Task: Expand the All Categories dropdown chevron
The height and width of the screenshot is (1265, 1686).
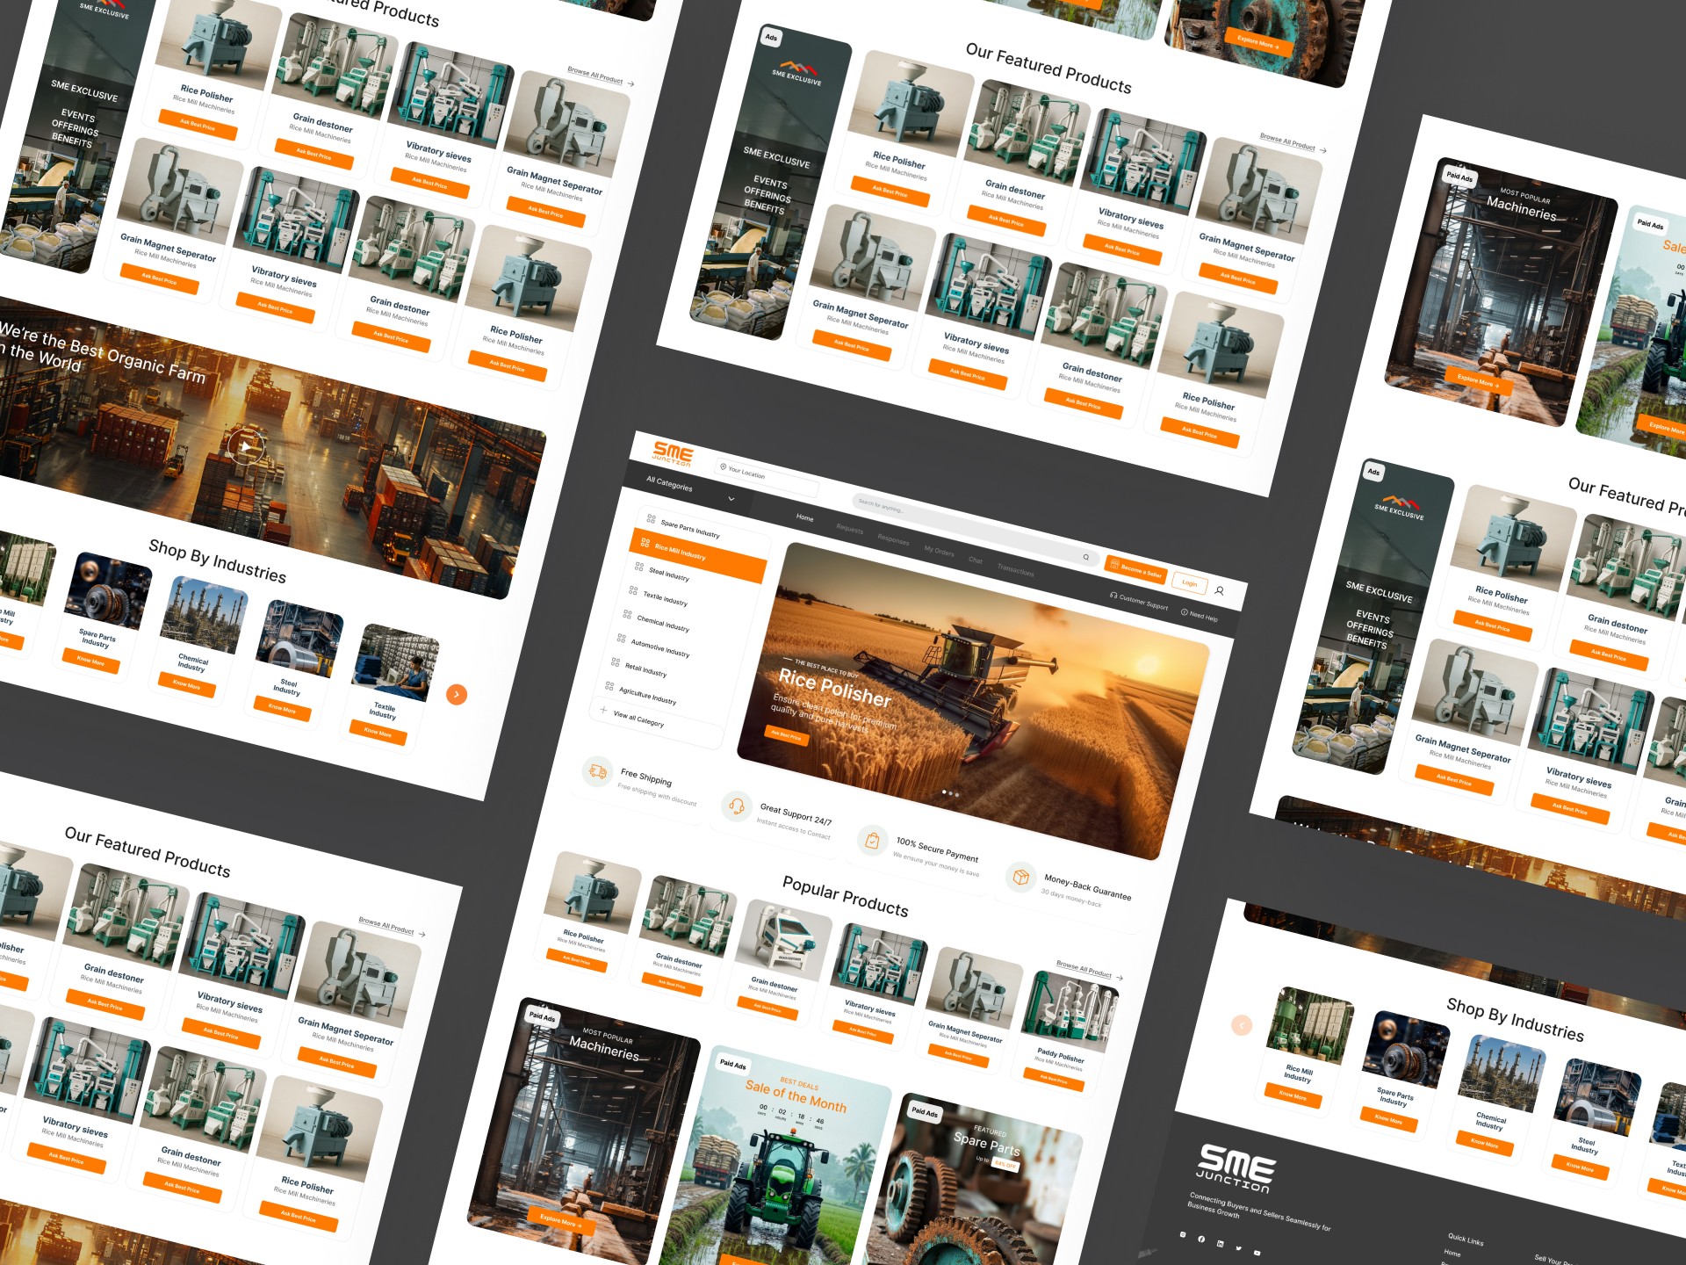Action: [x=731, y=499]
